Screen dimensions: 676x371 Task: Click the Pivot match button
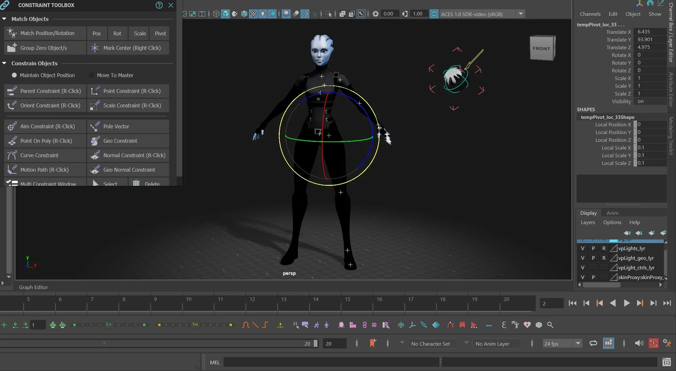point(160,33)
